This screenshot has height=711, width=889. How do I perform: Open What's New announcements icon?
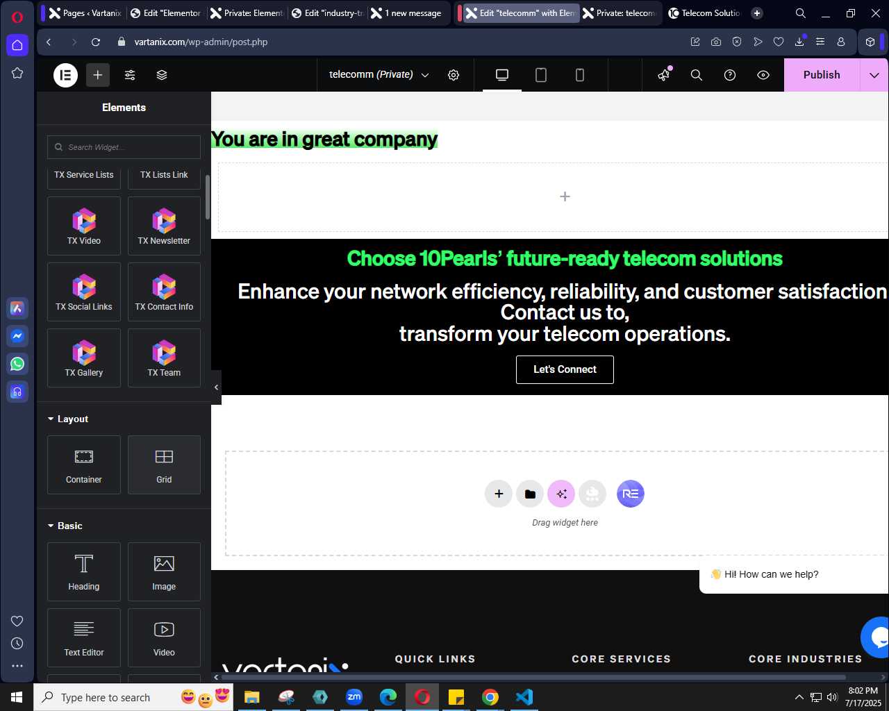tap(664, 74)
